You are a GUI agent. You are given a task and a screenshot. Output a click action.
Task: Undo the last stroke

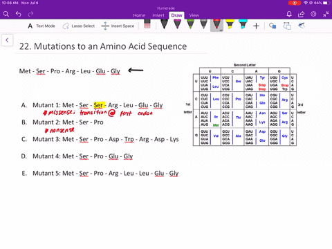19,14
